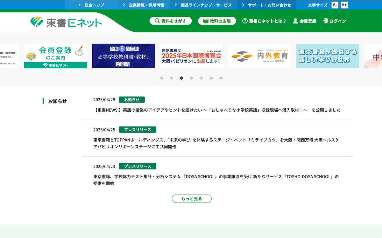
Task: Select the sixth carousel dot
Action: click(x=211, y=78)
